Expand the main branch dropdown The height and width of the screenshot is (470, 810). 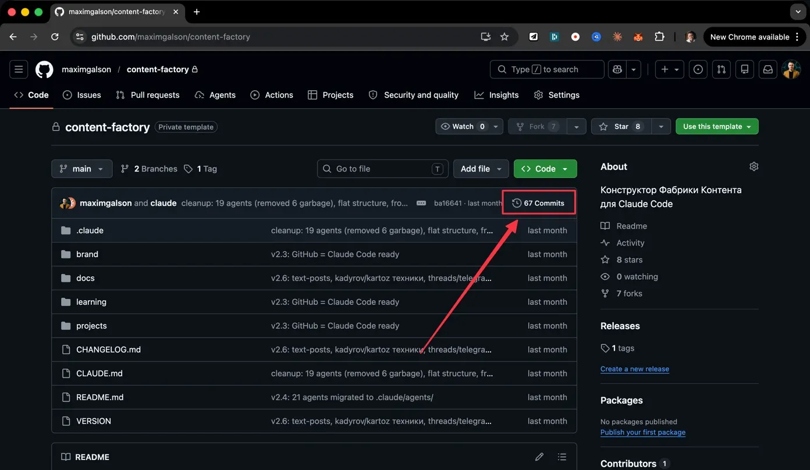[81, 169]
